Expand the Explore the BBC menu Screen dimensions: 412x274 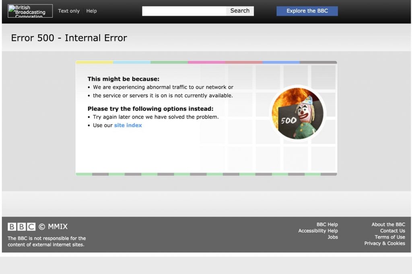pyautogui.click(x=307, y=11)
